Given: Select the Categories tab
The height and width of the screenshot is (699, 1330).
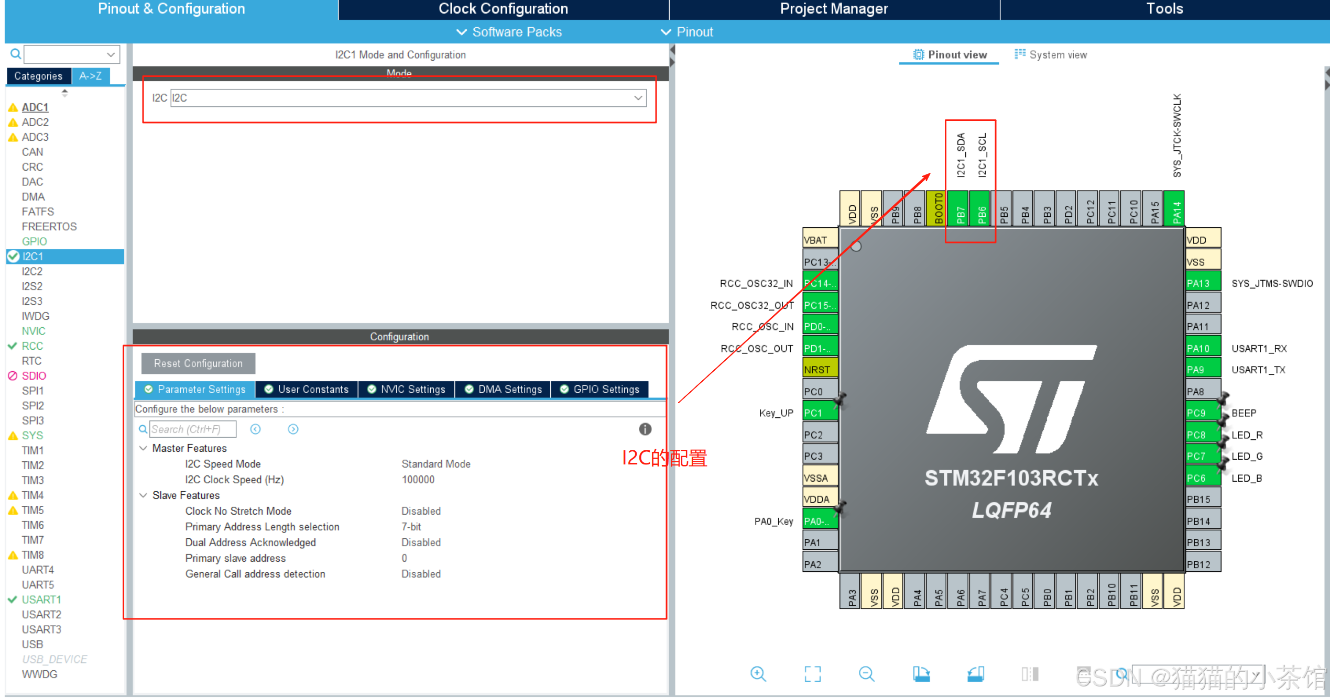Looking at the screenshot, I should pos(38,76).
